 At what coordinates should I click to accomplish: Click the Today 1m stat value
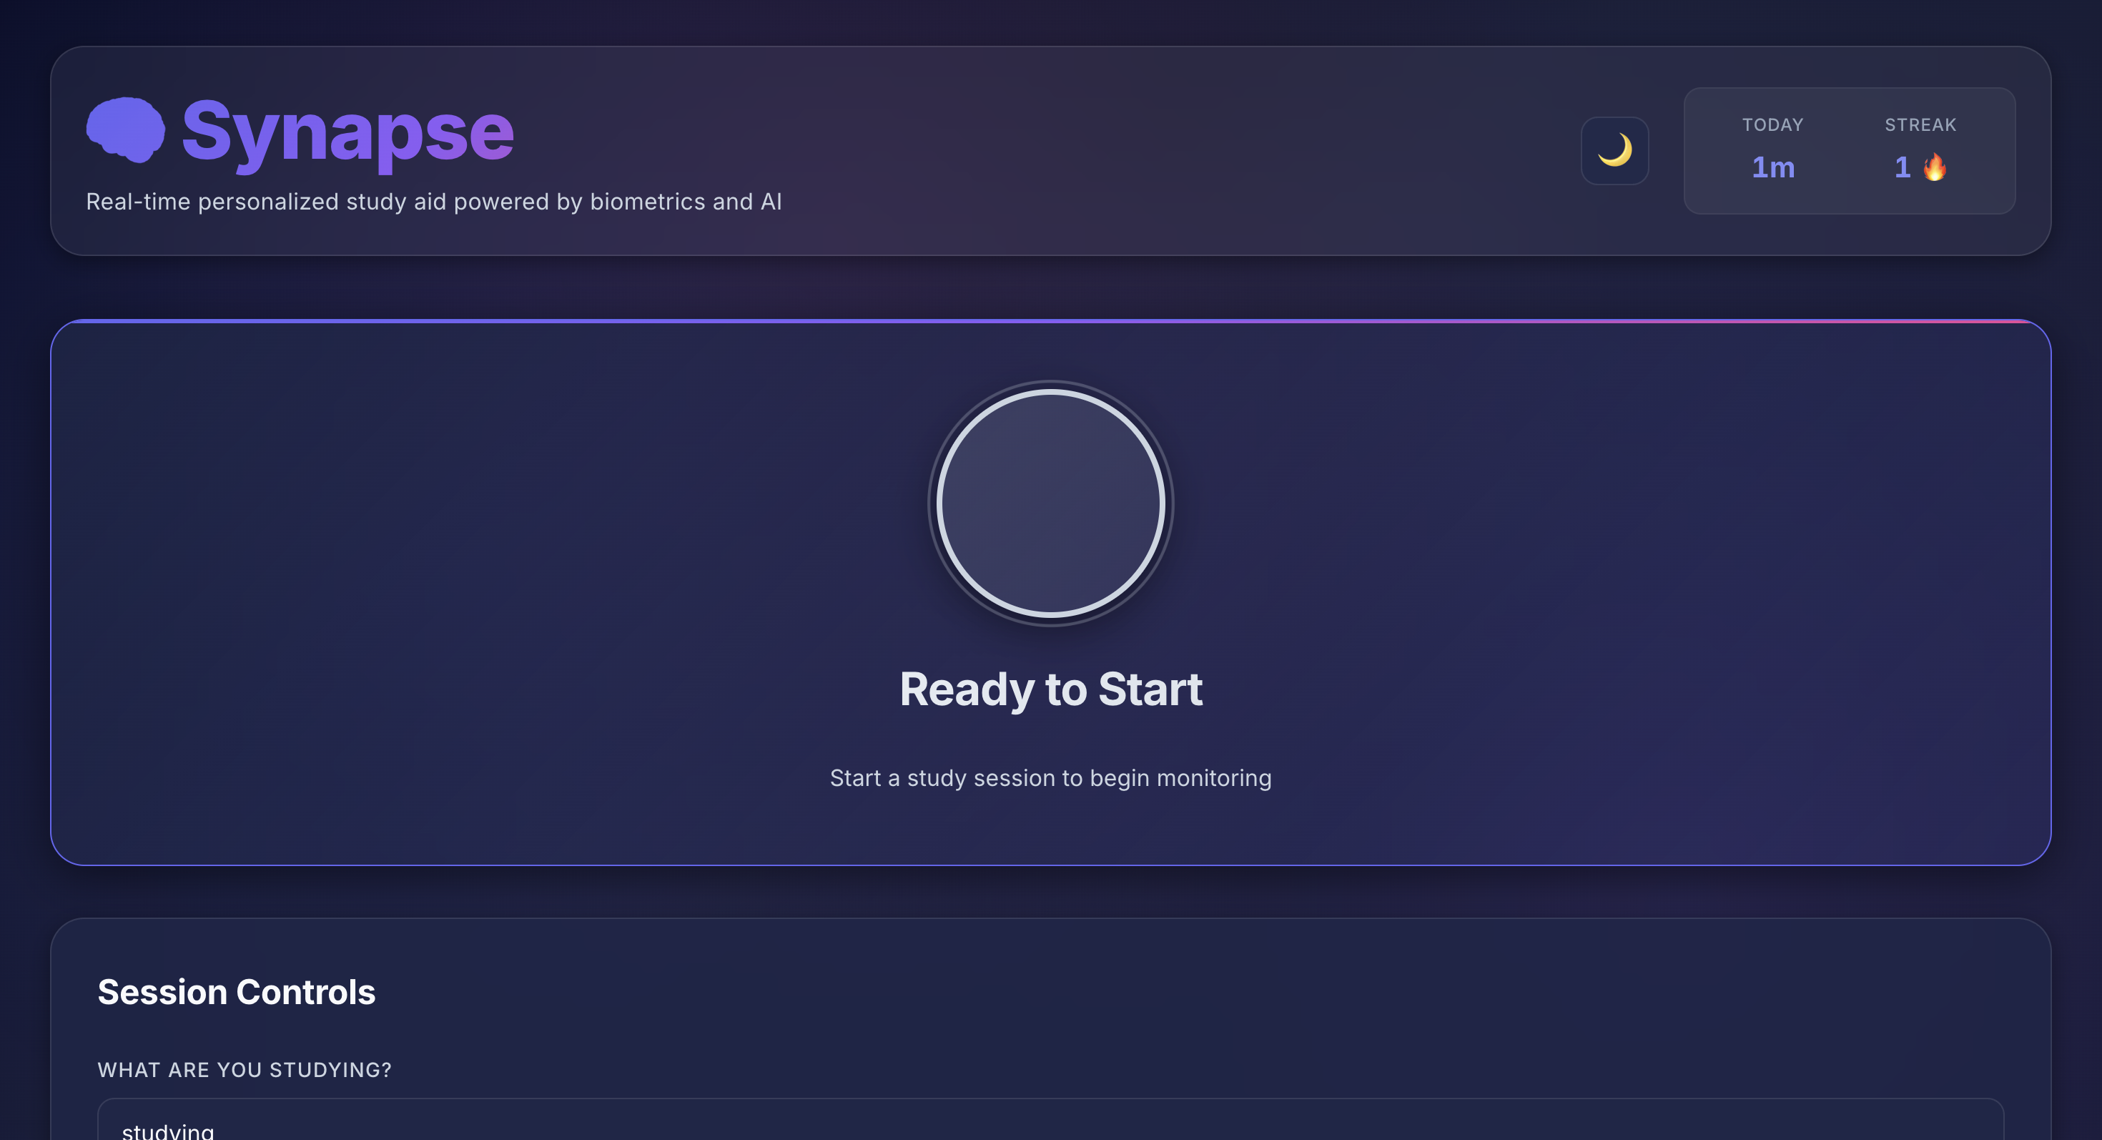click(1772, 167)
